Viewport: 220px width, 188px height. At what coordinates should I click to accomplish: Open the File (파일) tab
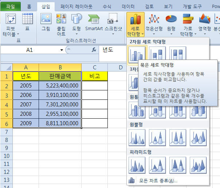coord(11,6)
